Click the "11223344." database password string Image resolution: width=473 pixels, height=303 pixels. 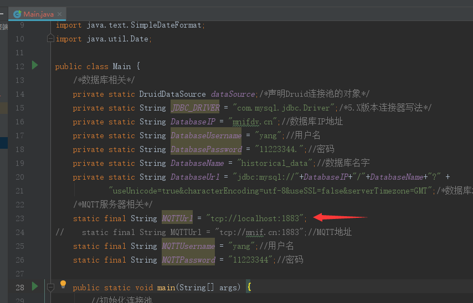tap(279, 149)
